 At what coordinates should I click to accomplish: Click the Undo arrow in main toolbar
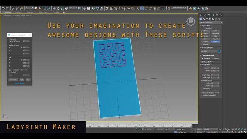tap(3, 8)
